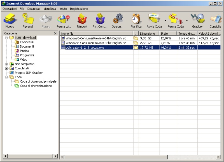Screen dimensions: 224x162
Task: Click the Nome file column header
Action: point(96,34)
